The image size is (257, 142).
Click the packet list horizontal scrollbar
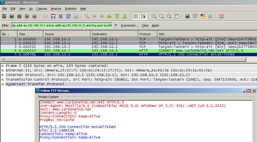[x=125, y=59]
